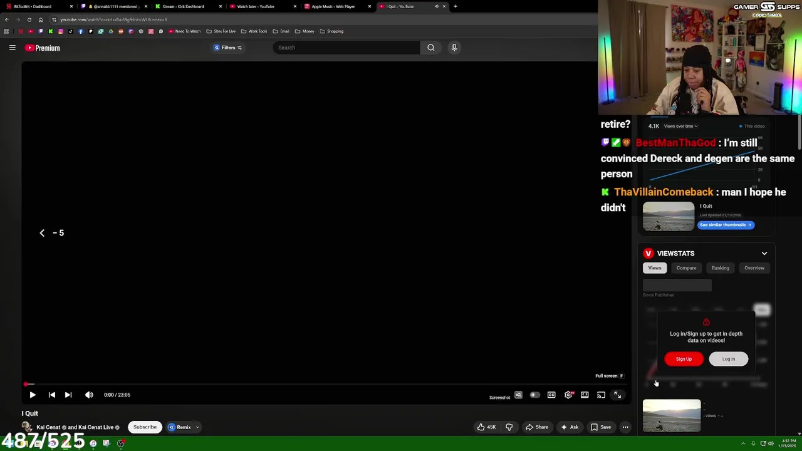This screenshot has width=802, height=451.
Task: Subscribe to Kai Cenat
Action: (x=145, y=427)
